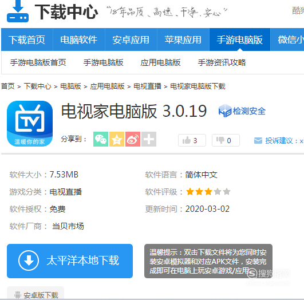Image resolution: width=304 pixels, height=300 pixels.
Task: Click the 电脑版 breadcrumb link
Action: coord(71,86)
